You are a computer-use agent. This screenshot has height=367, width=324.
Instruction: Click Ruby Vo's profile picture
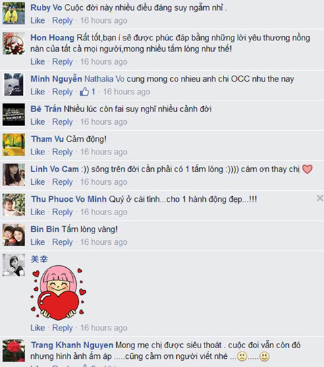(x=13, y=13)
